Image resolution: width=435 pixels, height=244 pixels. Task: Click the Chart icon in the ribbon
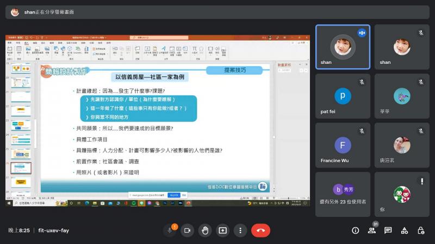tap(86, 50)
